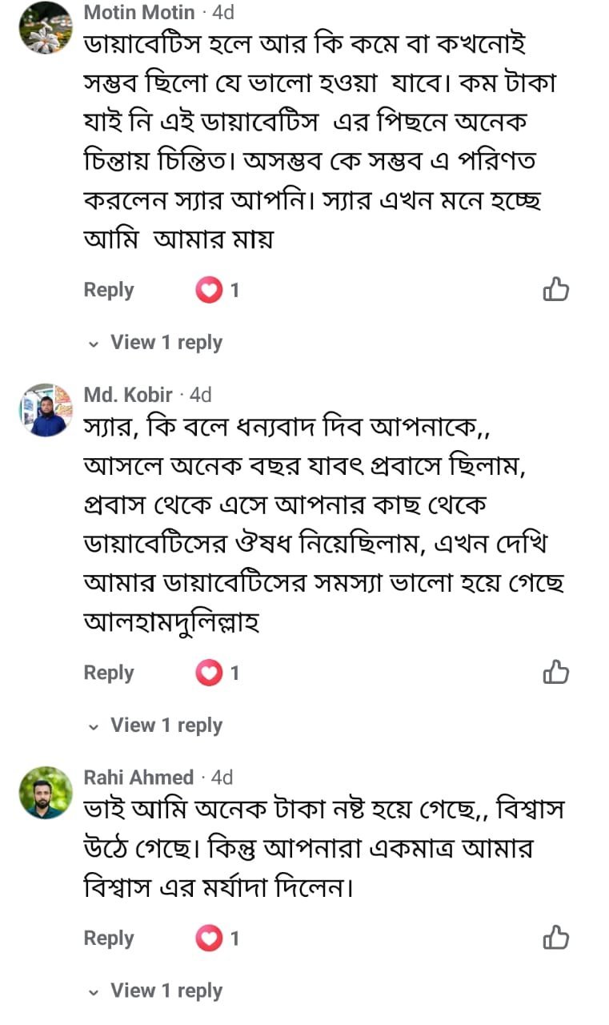This screenshot has width=609, height=1025.
Task: Reply to Rahi Ahmed's comment
Action: 109,938
